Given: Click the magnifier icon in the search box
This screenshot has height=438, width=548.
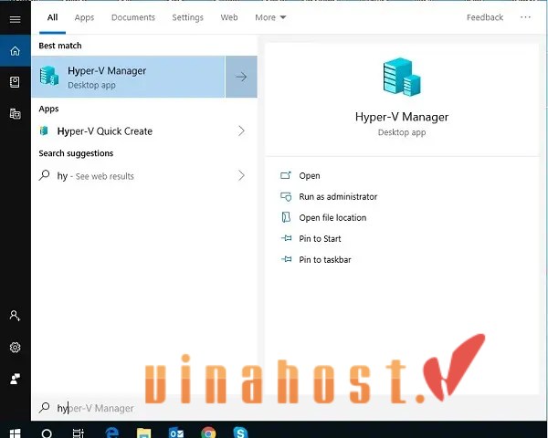Looking at the screenshot, I should (x=44, y=407).
